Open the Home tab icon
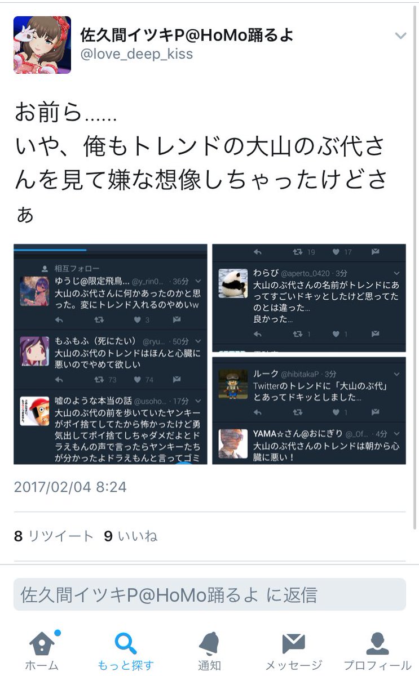The height and width of the screenshot is (676, 419). (42, 643)
